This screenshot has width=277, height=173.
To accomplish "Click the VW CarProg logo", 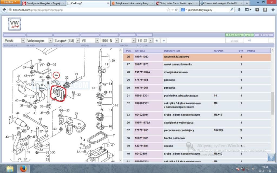I will (15, 24).
